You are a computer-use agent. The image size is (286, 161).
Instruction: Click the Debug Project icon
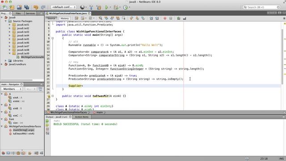(x=116, y=7)
